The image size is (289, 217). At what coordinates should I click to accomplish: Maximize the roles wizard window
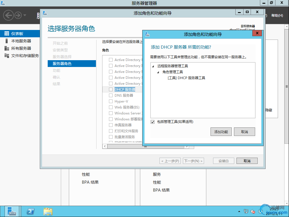[x=247, y=12]
